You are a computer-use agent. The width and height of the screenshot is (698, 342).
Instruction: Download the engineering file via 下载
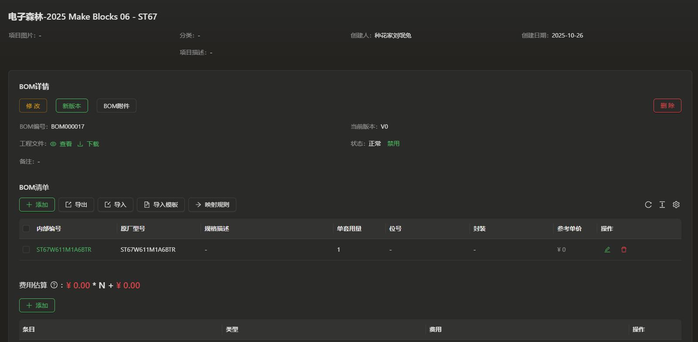click(89, 144)
